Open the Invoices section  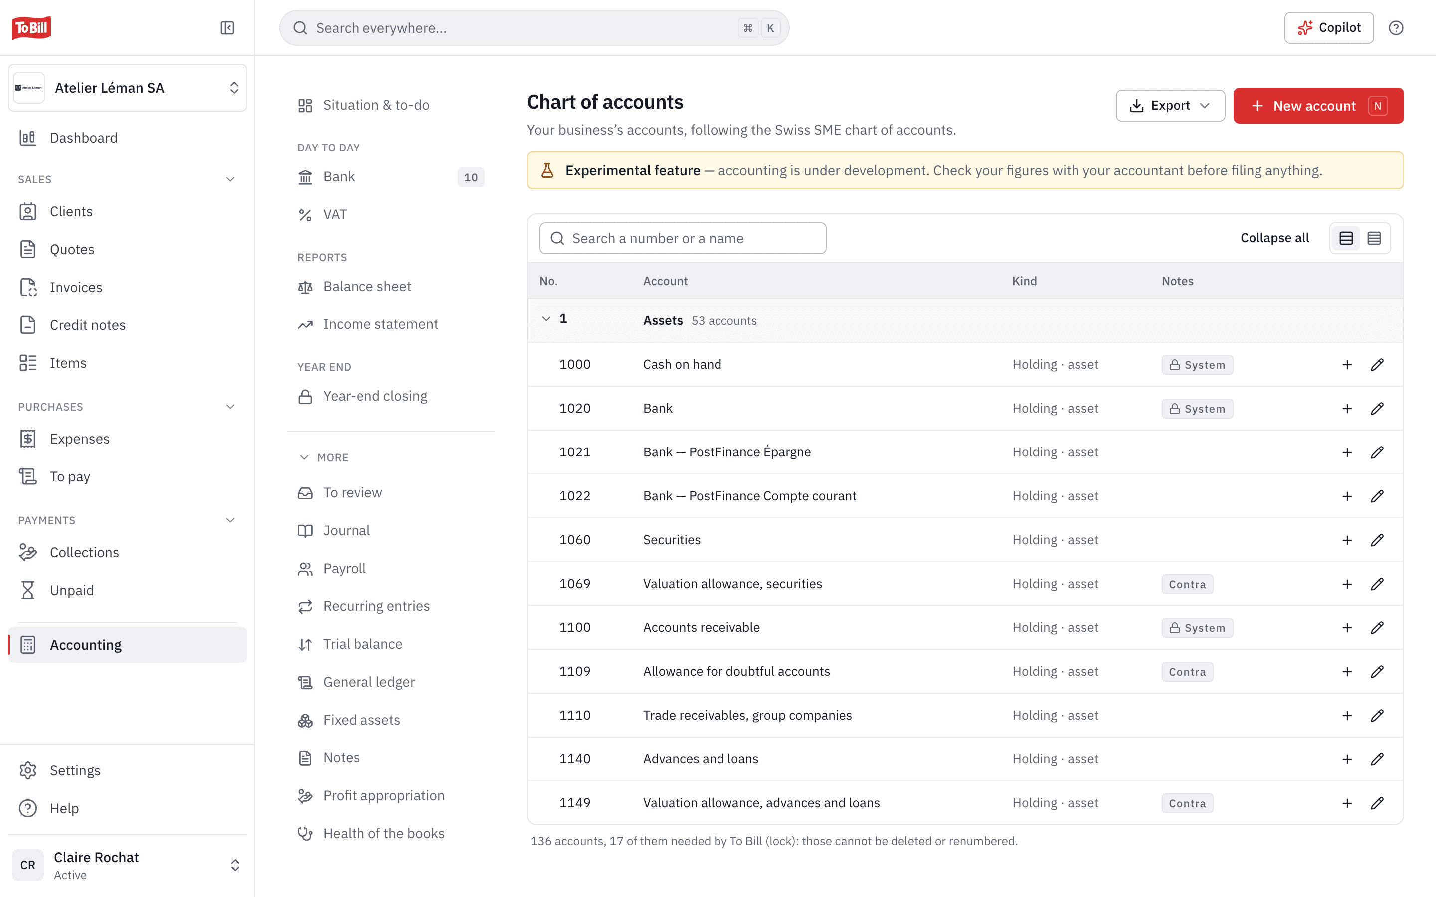click(128, 287)
